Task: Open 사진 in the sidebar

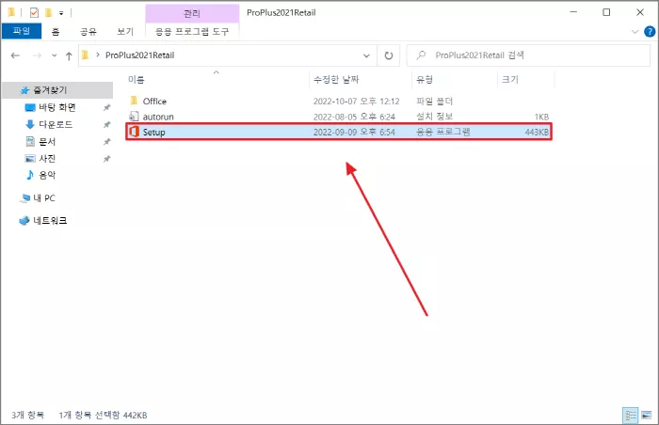Action: [x=47, y=159]
